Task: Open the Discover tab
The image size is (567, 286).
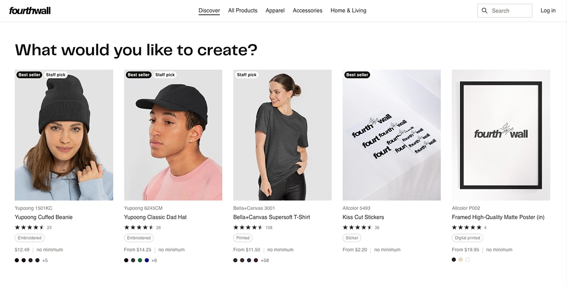Action: pos(209,10)
